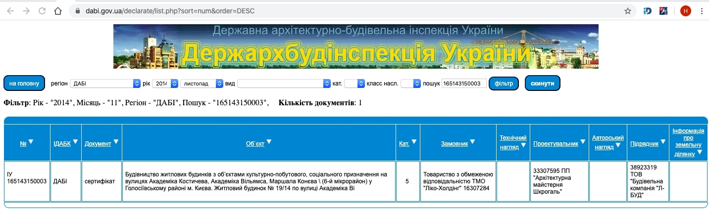
Task: Click the sort arrow beside Технічний нагляд header
Action: (x=523, y=145)
